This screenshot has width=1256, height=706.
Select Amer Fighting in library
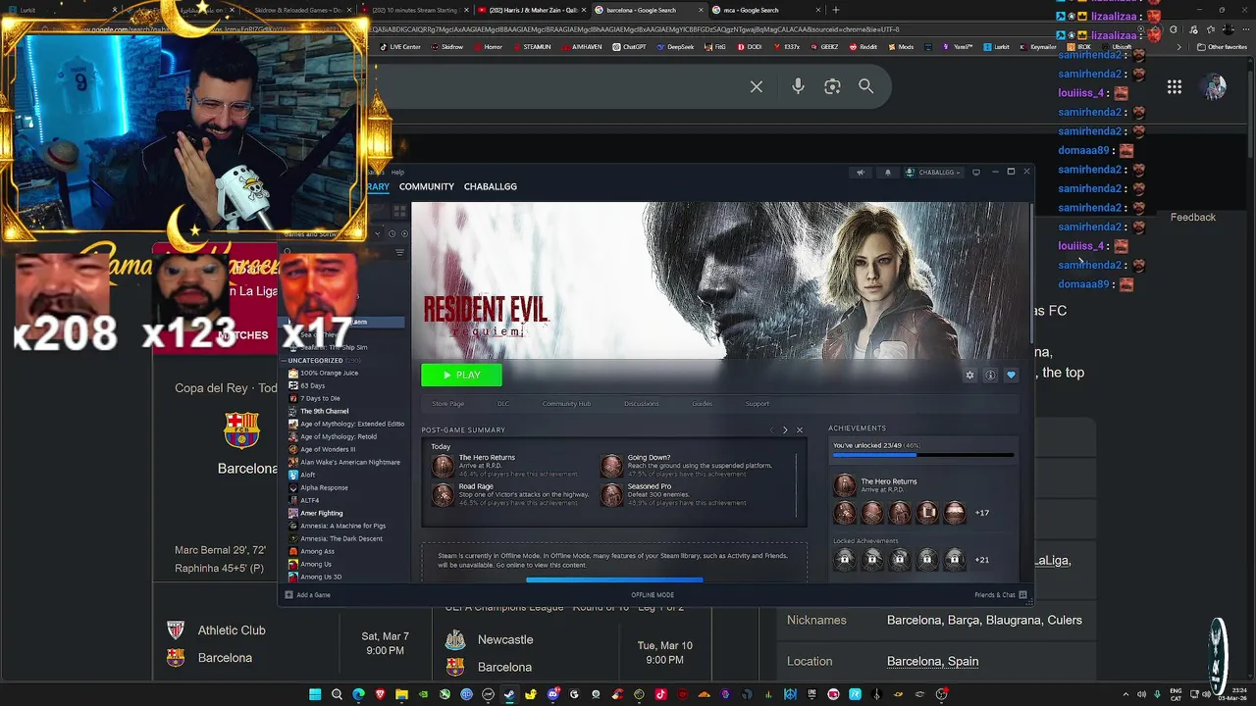coord(321,513)
